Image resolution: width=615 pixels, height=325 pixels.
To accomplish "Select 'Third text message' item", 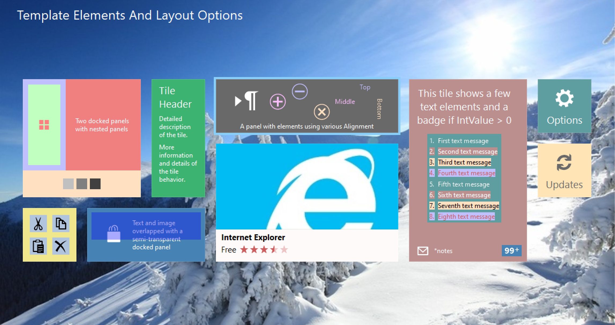I will coord(464,162).
